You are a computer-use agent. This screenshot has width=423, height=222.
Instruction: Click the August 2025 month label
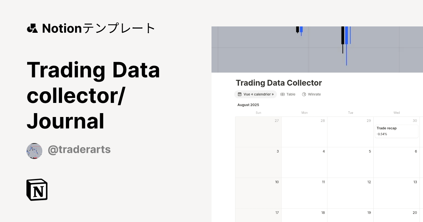coord(248,105)
